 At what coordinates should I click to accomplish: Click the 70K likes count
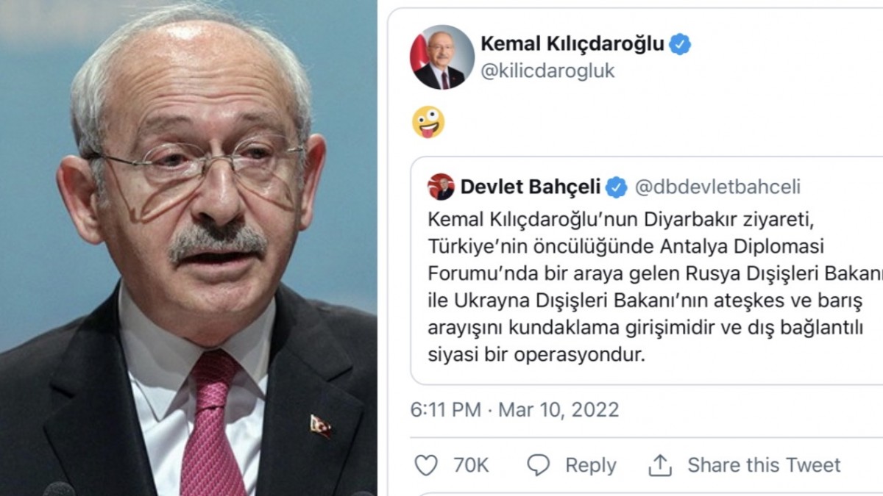(471, 465)
